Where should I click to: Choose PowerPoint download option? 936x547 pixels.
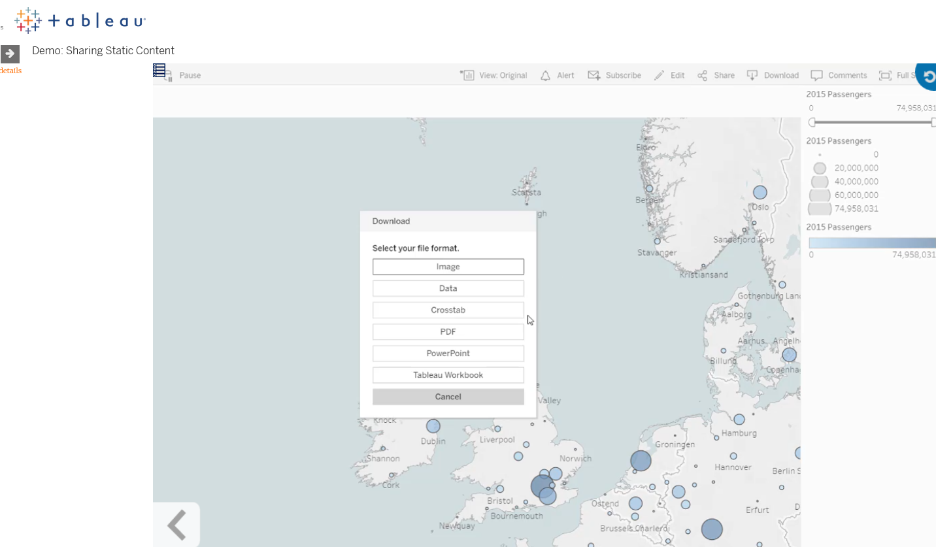pos(448,354)
